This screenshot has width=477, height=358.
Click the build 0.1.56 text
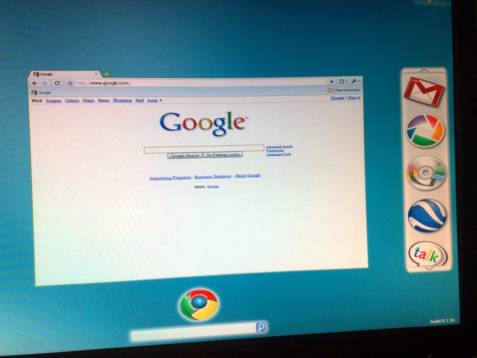(443, 321)
